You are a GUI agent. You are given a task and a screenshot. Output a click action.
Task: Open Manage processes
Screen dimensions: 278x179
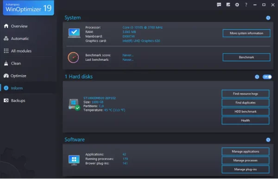coord(246,160)
